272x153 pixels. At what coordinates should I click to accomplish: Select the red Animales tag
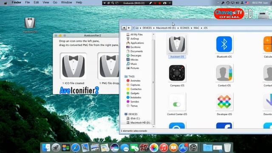tap(133, 81)
